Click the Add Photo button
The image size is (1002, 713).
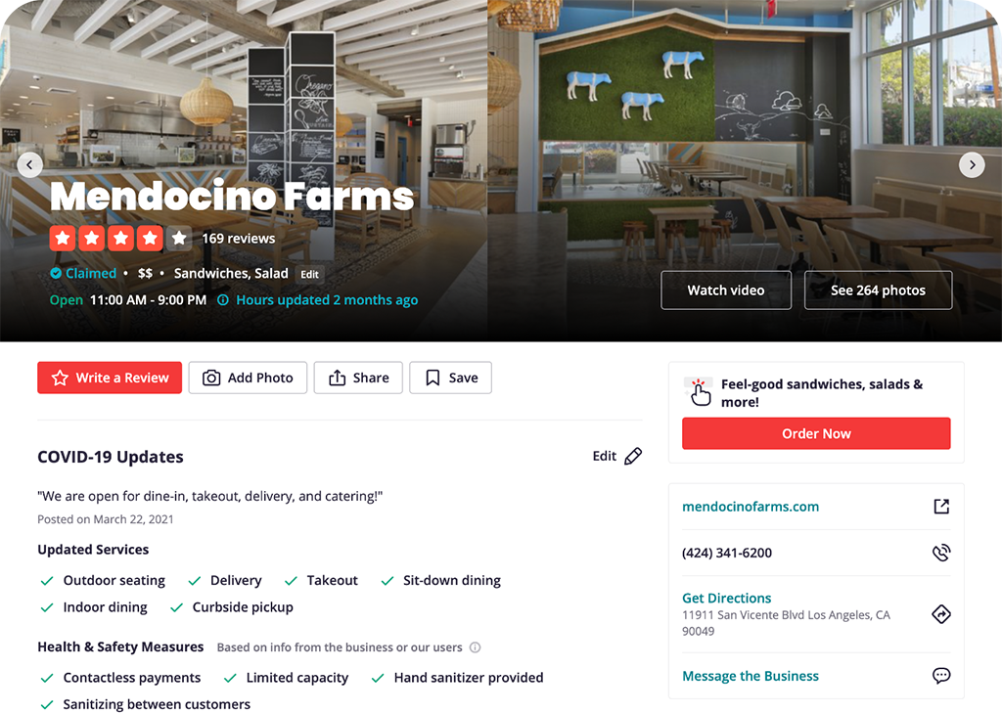pos(248,378)
